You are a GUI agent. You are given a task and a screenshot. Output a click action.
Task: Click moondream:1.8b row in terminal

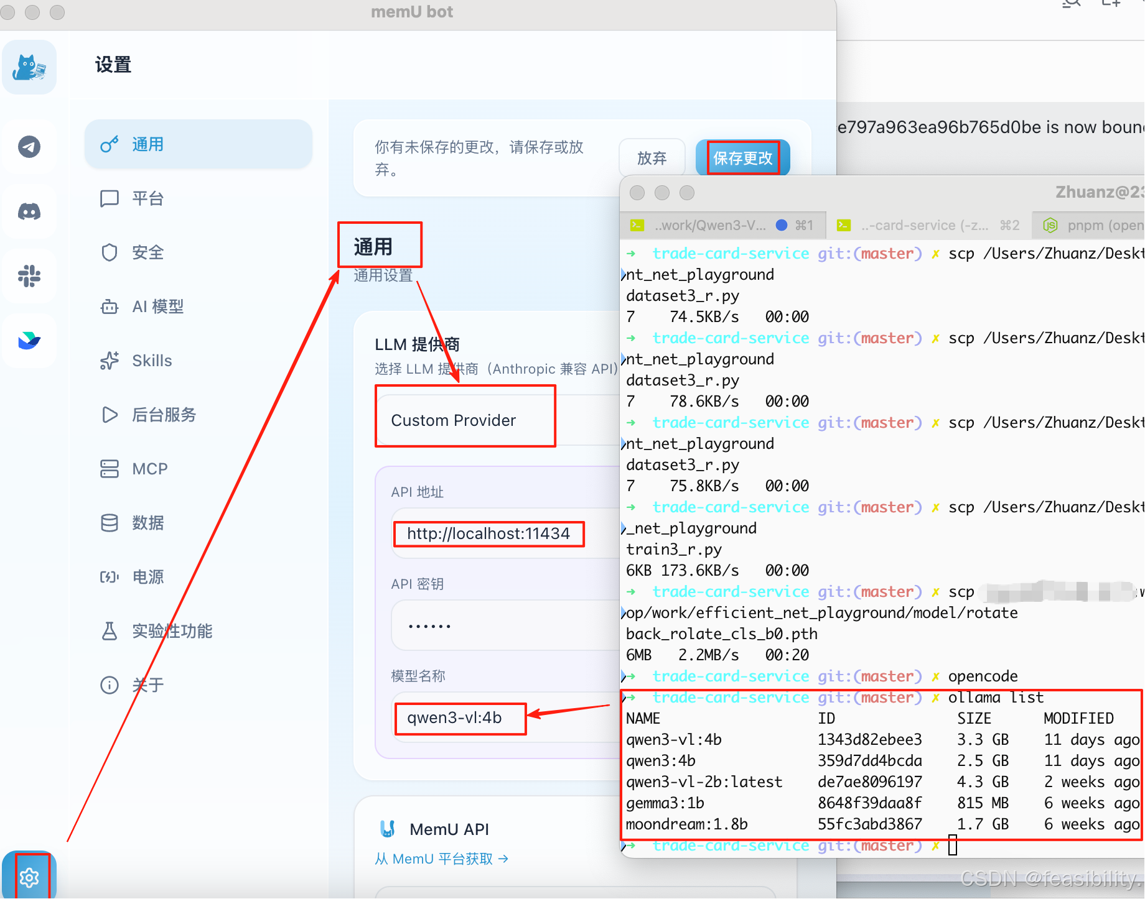[x=882, y=824]
